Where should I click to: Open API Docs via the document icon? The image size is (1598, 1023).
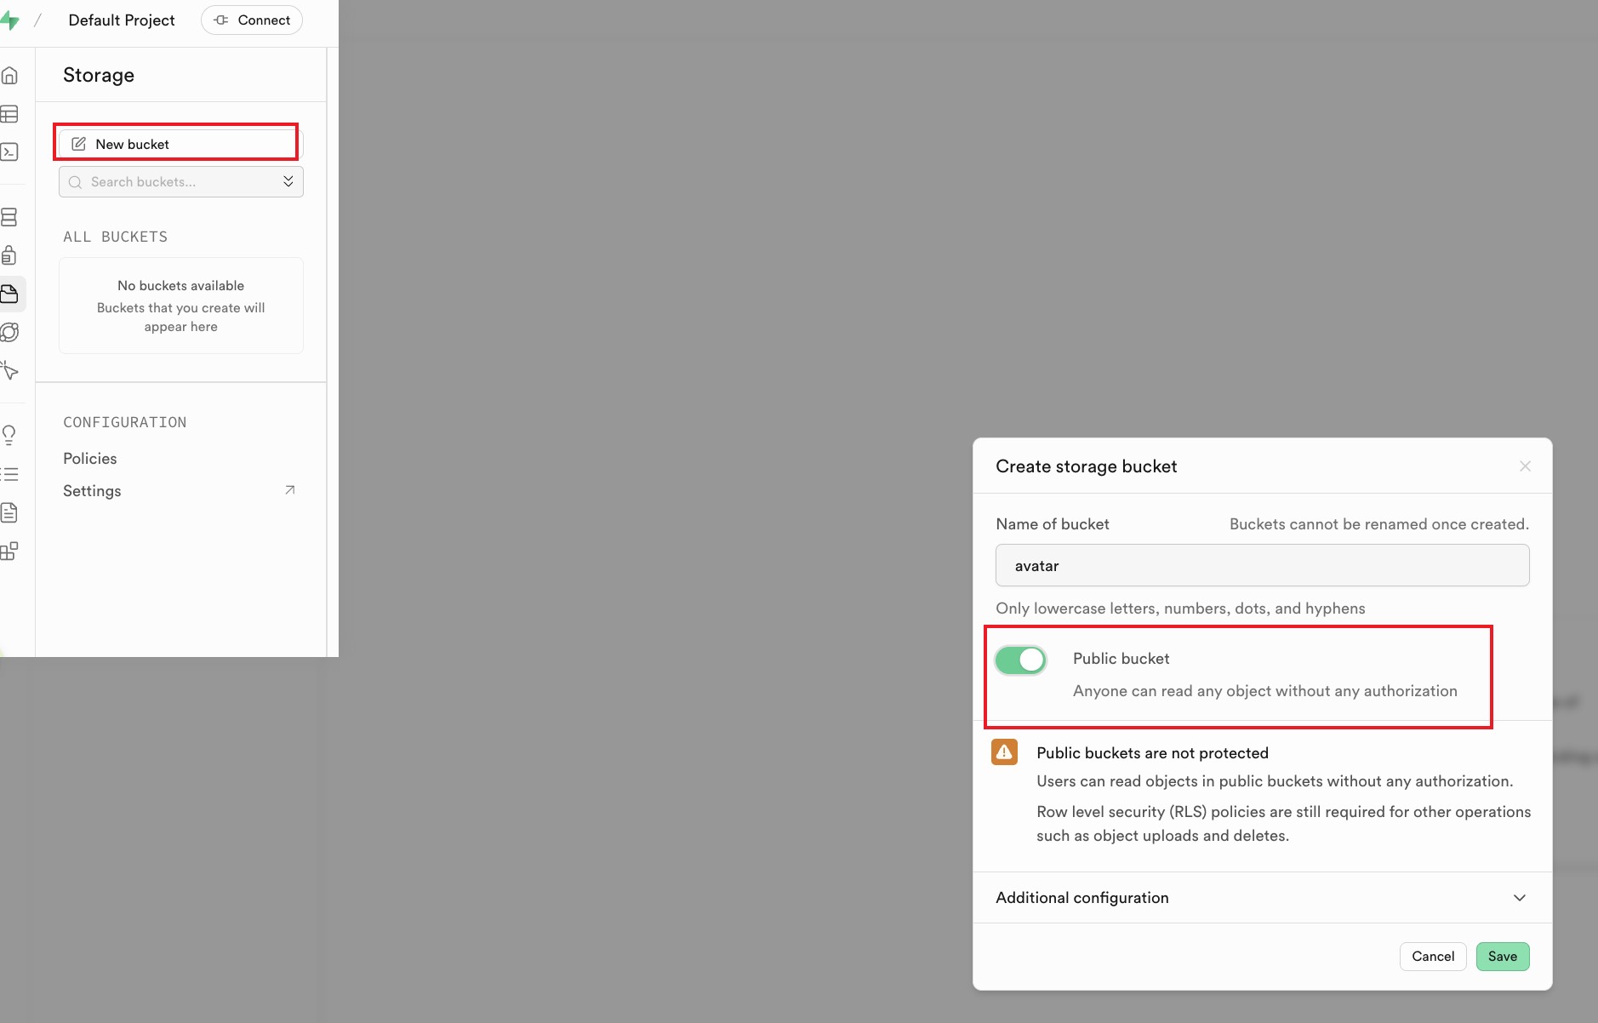(9, 512)
